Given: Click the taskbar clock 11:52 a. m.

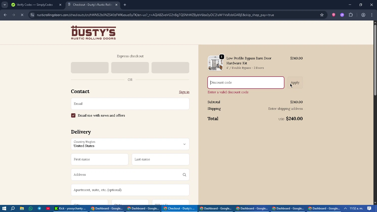Looking at the screenshot, I should point(356,208).
